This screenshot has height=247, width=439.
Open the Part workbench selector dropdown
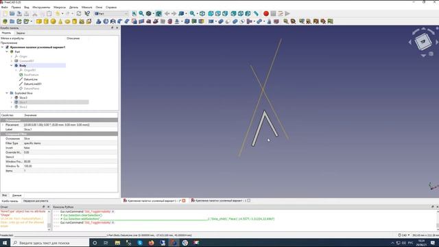(111, 14)
